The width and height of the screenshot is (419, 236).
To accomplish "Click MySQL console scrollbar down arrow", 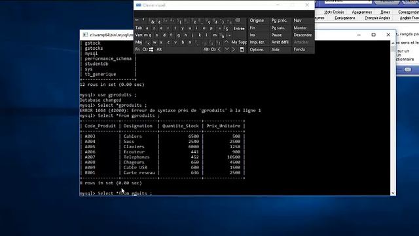I will (393, 193).
